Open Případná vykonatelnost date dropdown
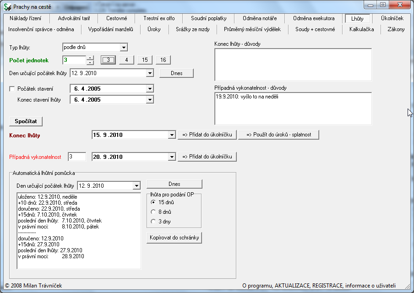Viewport: 414px width, 293px height. point(172,157)
